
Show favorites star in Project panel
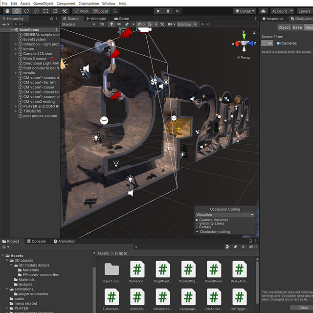[x=243, y=247]
